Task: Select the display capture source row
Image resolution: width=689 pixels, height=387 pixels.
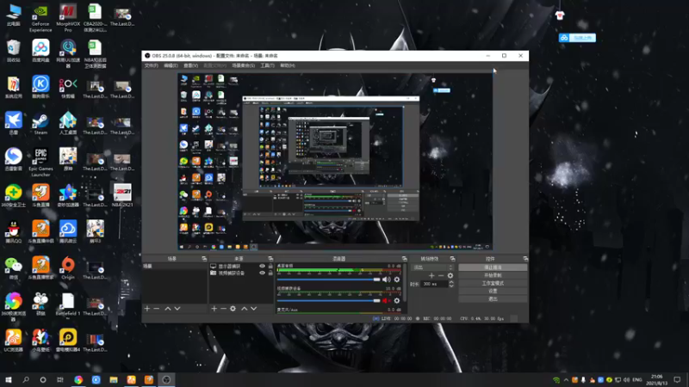Action: tap(241, 267)
